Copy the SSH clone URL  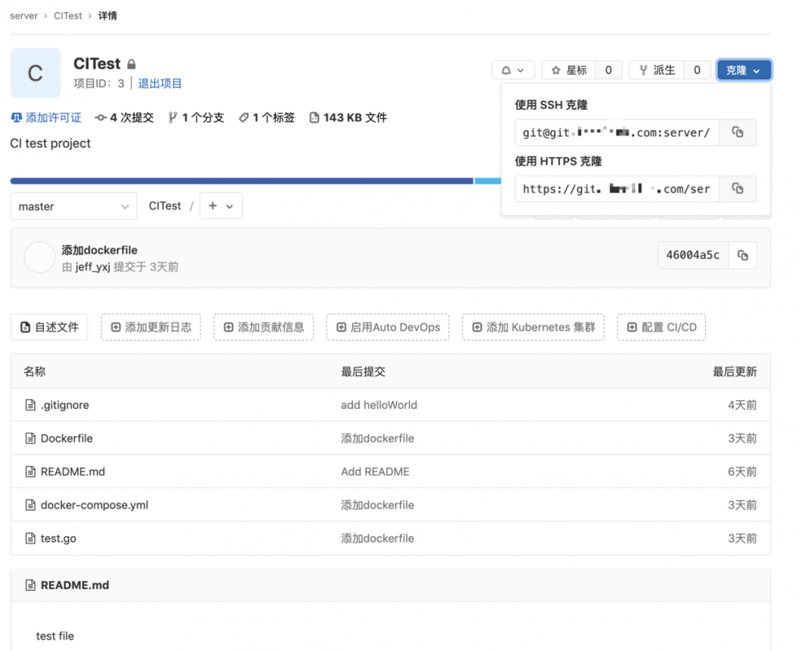tap(738, 132)
